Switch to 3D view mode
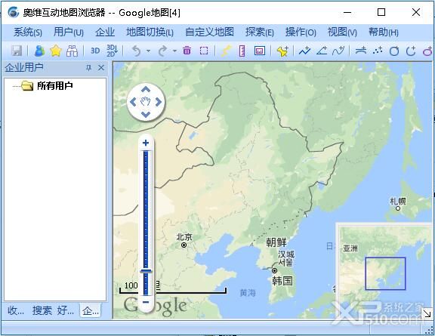Viewport: 435px width, 336px height. click(x=95, y=51)
